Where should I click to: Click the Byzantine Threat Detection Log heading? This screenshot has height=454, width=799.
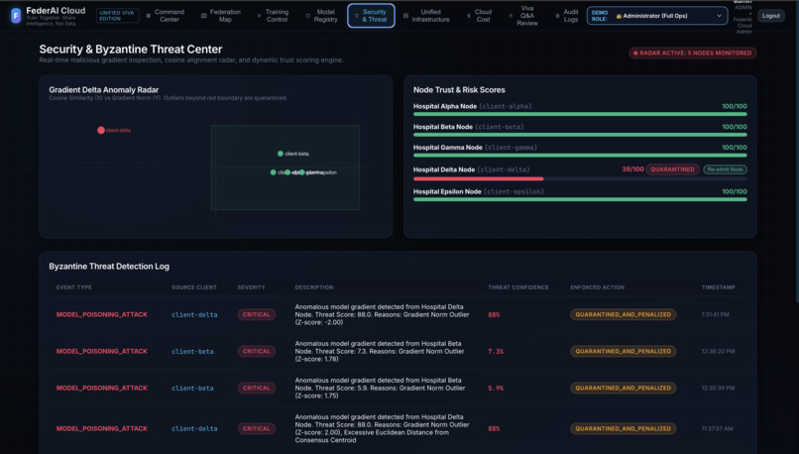pos(109,267)
